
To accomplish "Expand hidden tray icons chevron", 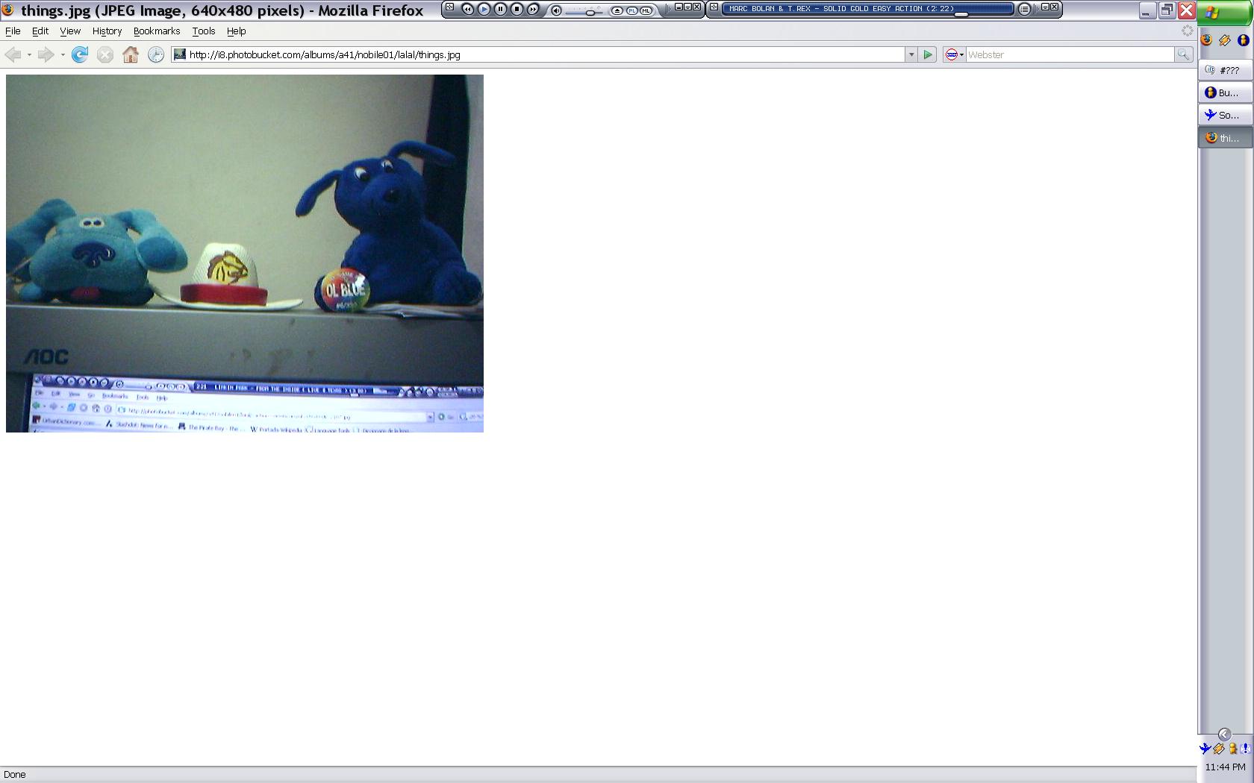I will [1224, 735].
